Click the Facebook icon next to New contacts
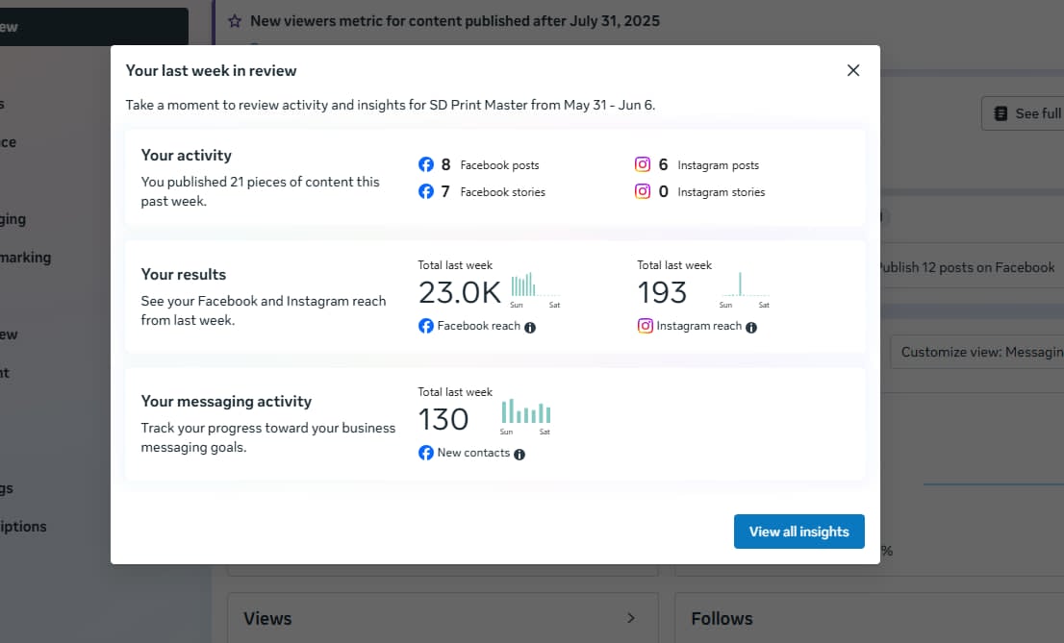This screenshot has height=643, width=1064. [x=425, y=453]
